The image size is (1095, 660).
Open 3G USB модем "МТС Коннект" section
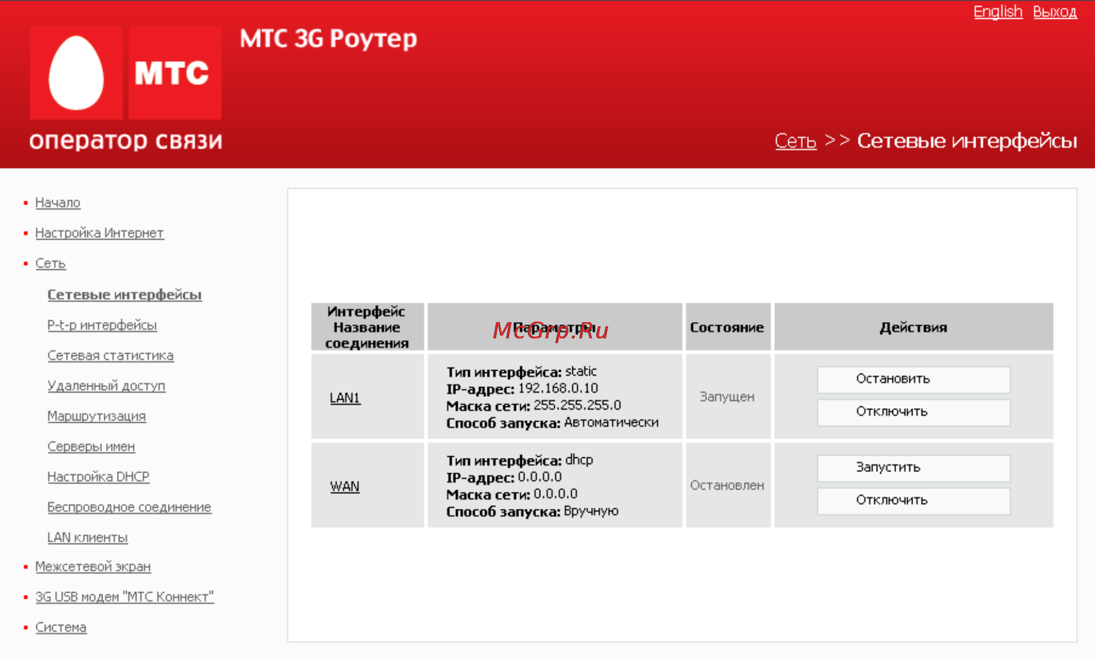[125, 597]
